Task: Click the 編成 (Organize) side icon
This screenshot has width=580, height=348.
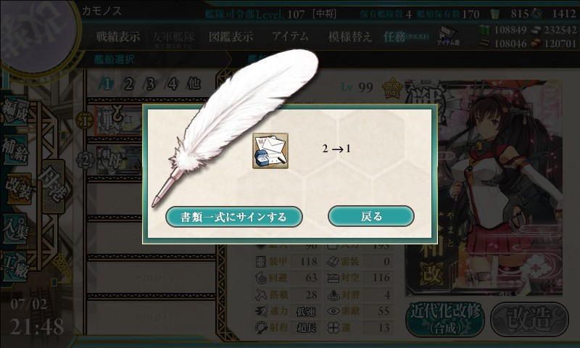Action: pos(15,111)
